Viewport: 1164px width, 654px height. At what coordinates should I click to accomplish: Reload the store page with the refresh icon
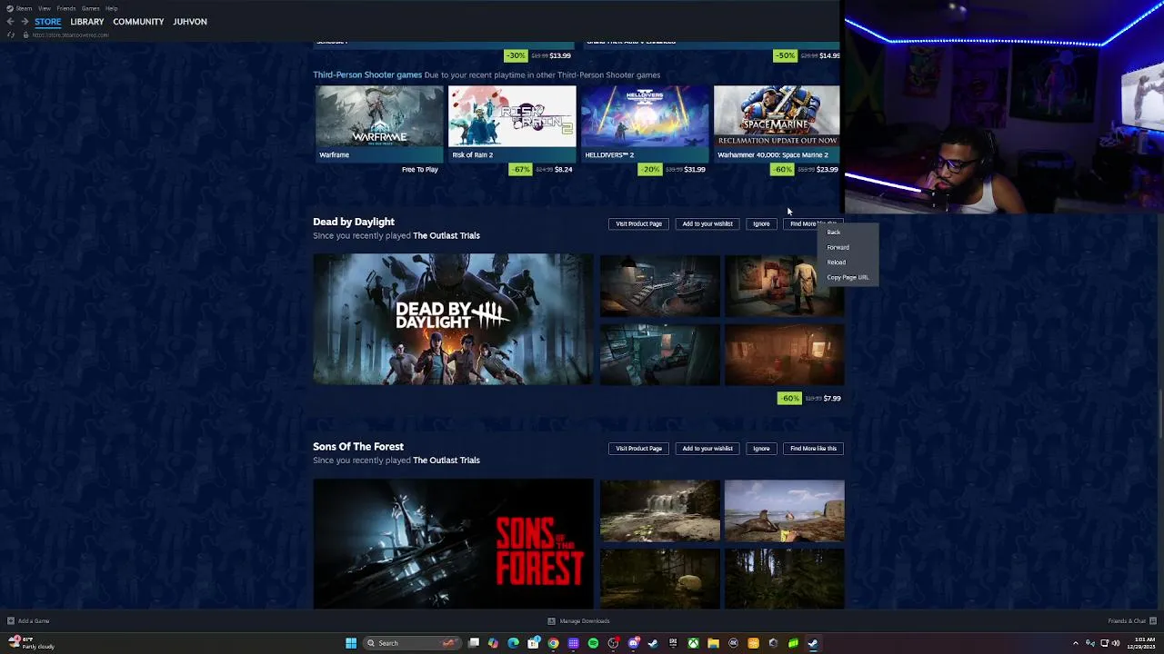(11, 35)
